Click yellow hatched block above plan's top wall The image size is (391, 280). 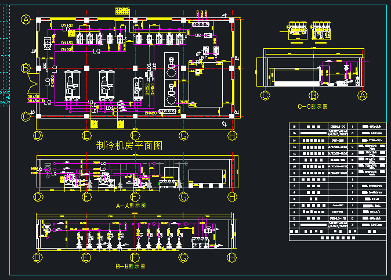click(122, 11)
